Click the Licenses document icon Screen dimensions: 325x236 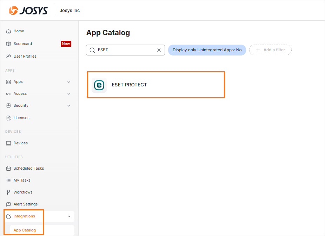[x=9, y=118]
